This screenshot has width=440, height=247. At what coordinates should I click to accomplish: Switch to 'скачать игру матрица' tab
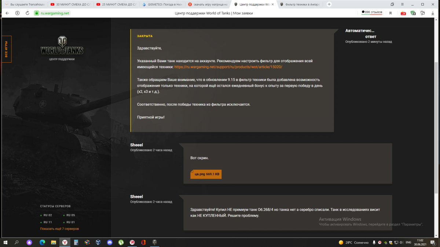[x=207, y=4]
